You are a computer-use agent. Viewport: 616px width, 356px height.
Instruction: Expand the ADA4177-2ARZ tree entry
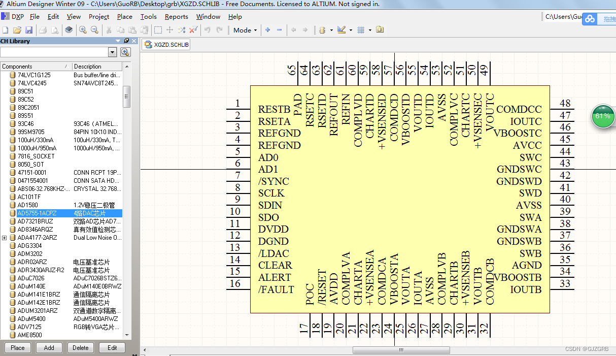pyautogui.click(x=4, y=237)
